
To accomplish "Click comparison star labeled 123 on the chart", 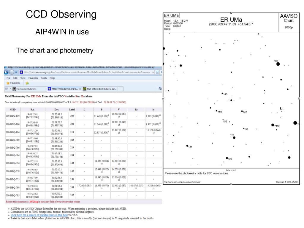I will pos(234,138).
